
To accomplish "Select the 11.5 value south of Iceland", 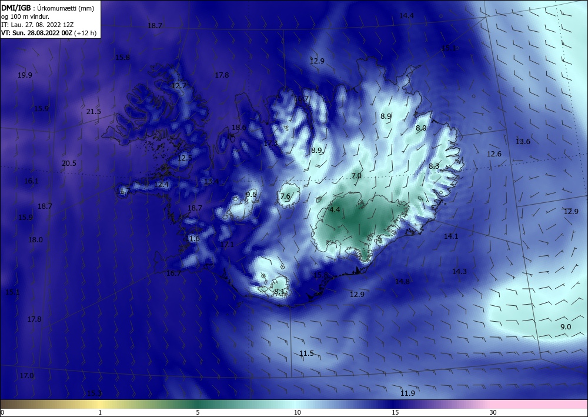I will pyautogui.click(x=306, y=353).
